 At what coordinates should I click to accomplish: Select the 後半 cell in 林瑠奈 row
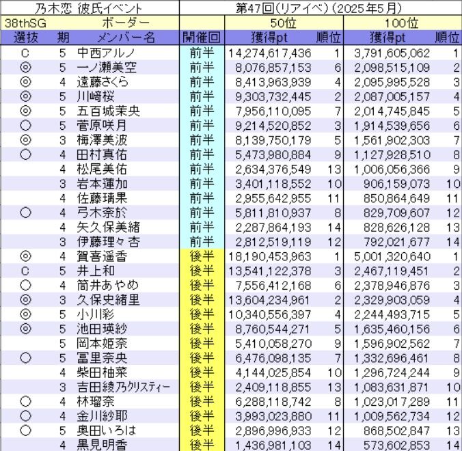coord(202,402)
